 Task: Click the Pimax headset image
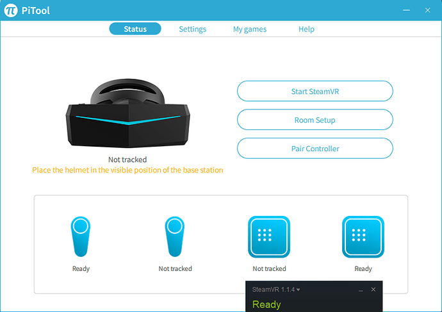click(x=127, y=113)
